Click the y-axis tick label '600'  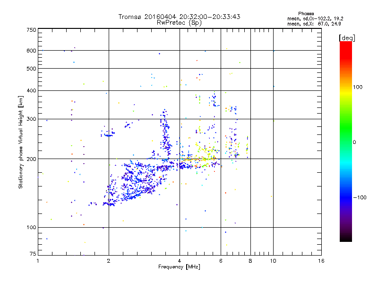coord(31,51)
